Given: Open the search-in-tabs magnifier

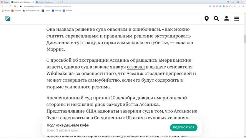Looking at the screenshot, I should (x=228, y=2).
